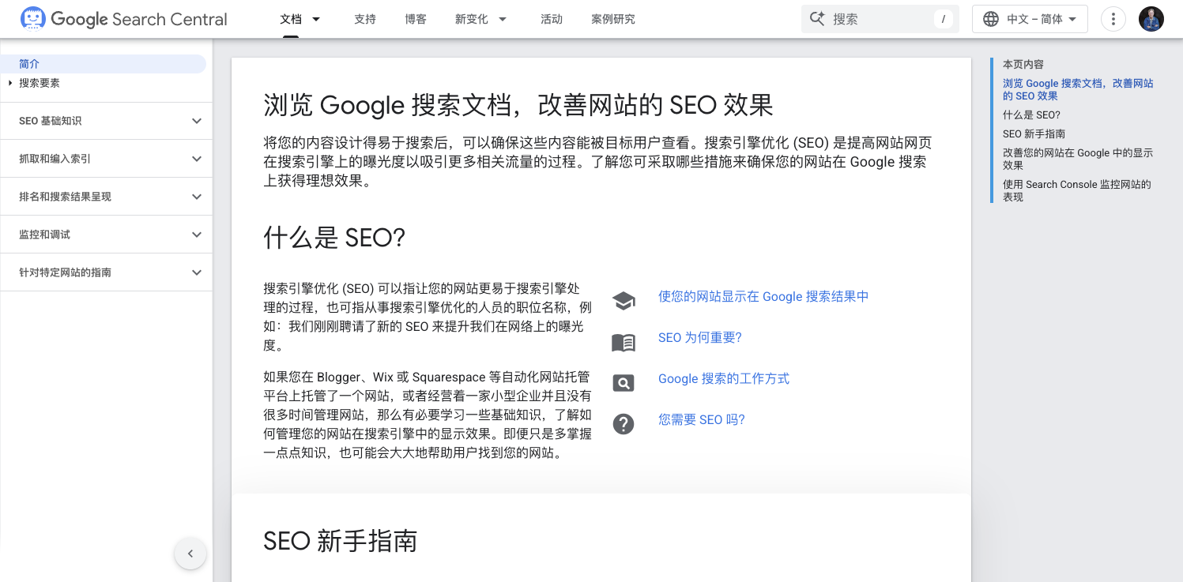Open the Google 搜索的工作方式 link
The width and height of the screenshot is (1183, 582).
[x=724, y=378]
